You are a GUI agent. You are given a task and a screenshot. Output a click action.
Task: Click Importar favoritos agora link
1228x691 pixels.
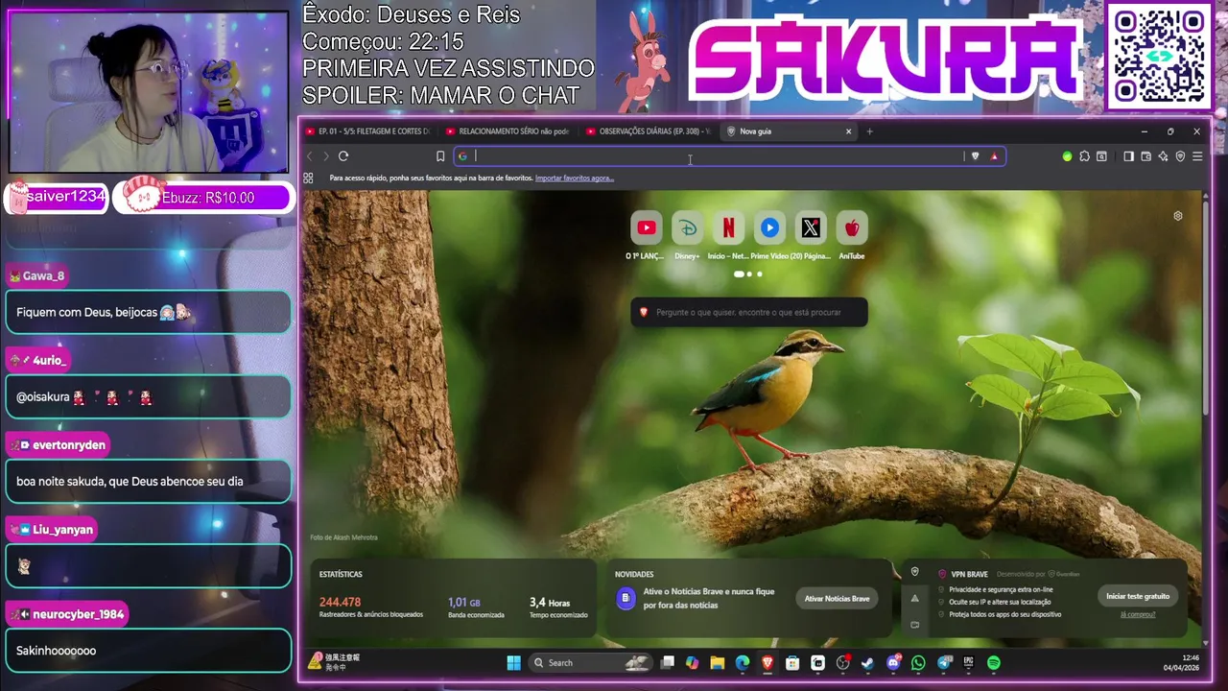[x=575, y=179]
